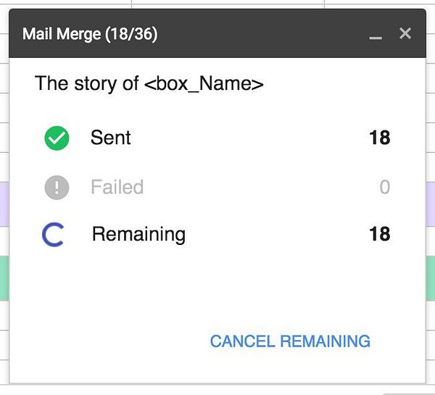Click the white spreadsheet cell above the dialog
The height and width of the screenshot is (395, 435).
pyautogui.click(x=217, y=4)
